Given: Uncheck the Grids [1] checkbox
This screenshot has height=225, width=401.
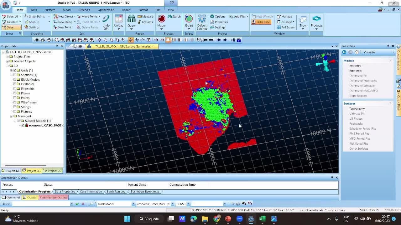Looking at the screenshot, I should pos(15,70).
